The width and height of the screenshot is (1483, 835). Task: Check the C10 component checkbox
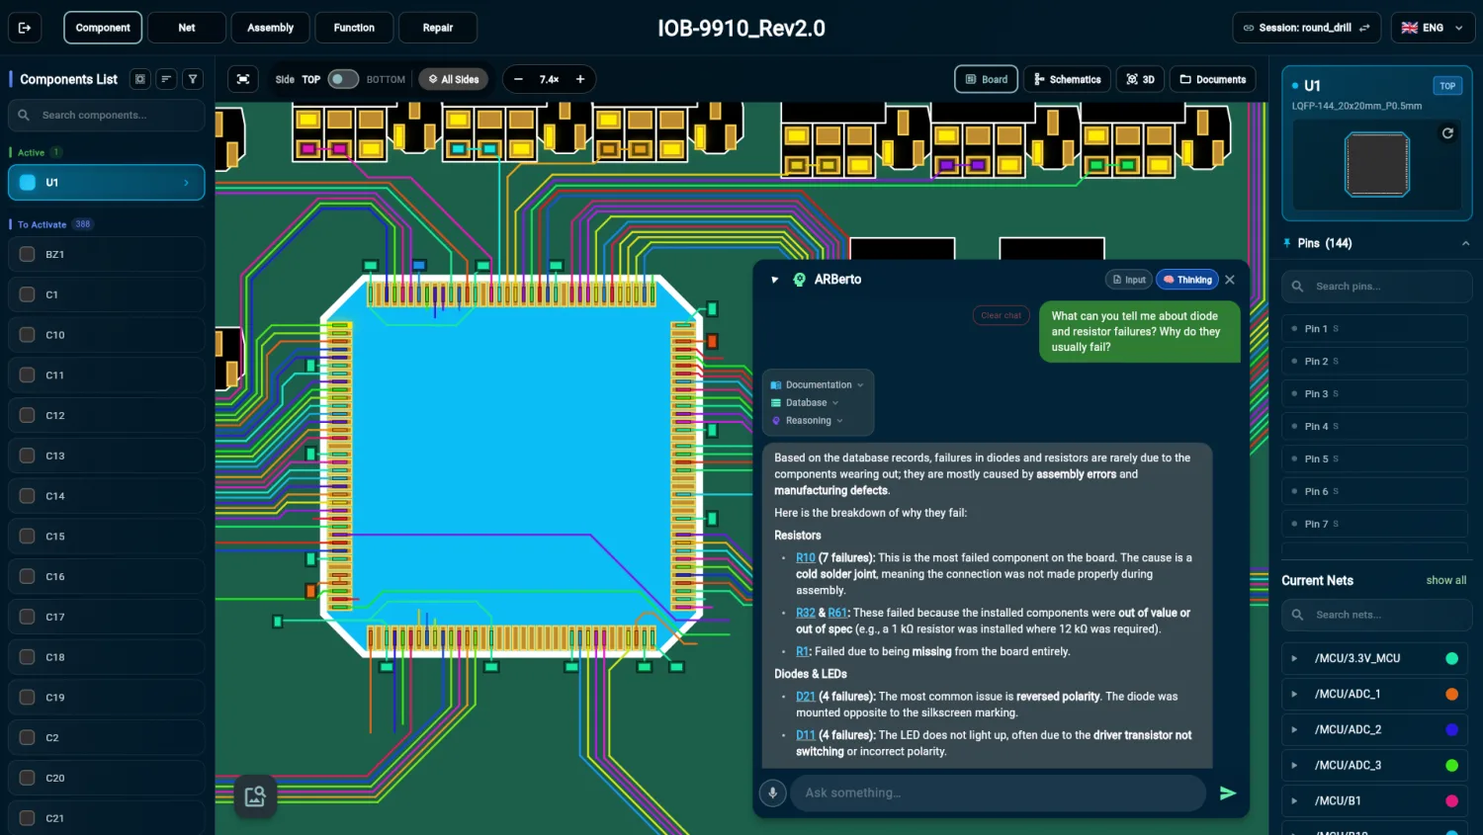tap(28, 335)
